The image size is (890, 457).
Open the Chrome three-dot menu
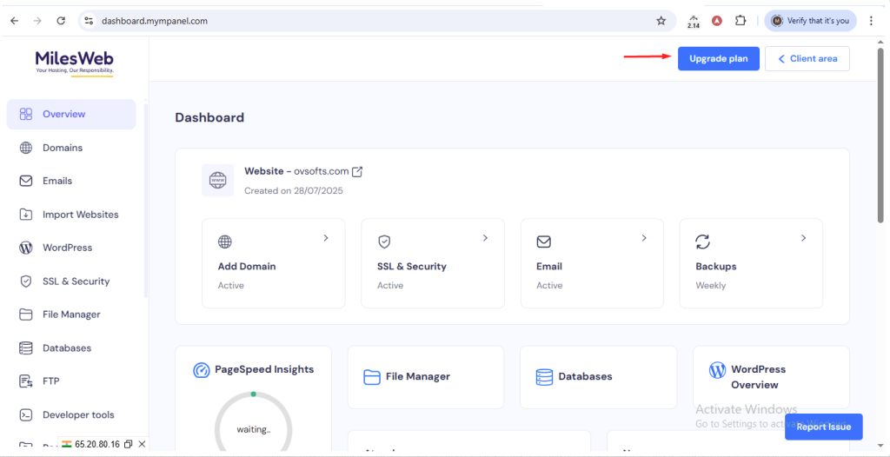click(x=871, y=21)
